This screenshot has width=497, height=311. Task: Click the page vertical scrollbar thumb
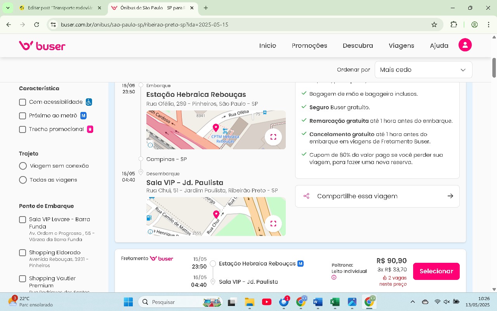[494, 68]
